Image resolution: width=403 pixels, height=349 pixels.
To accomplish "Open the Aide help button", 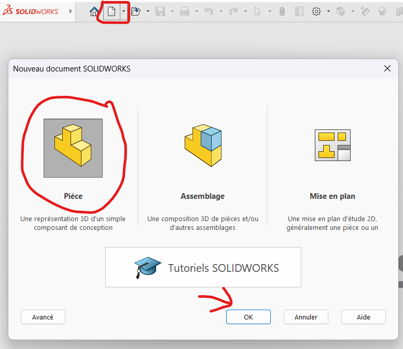I will click(364, 317).
